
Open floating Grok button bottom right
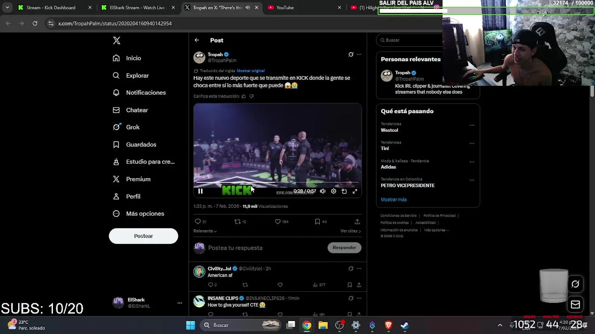click(575, 284)
